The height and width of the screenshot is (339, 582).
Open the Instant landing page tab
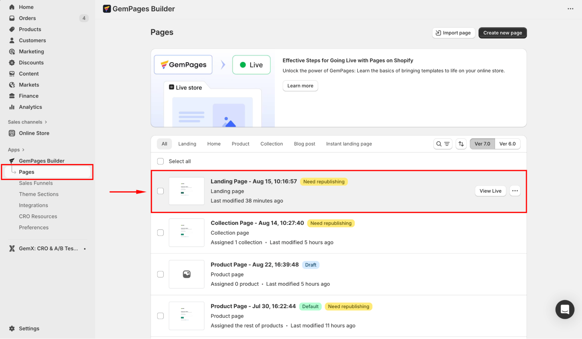(349, 144)
